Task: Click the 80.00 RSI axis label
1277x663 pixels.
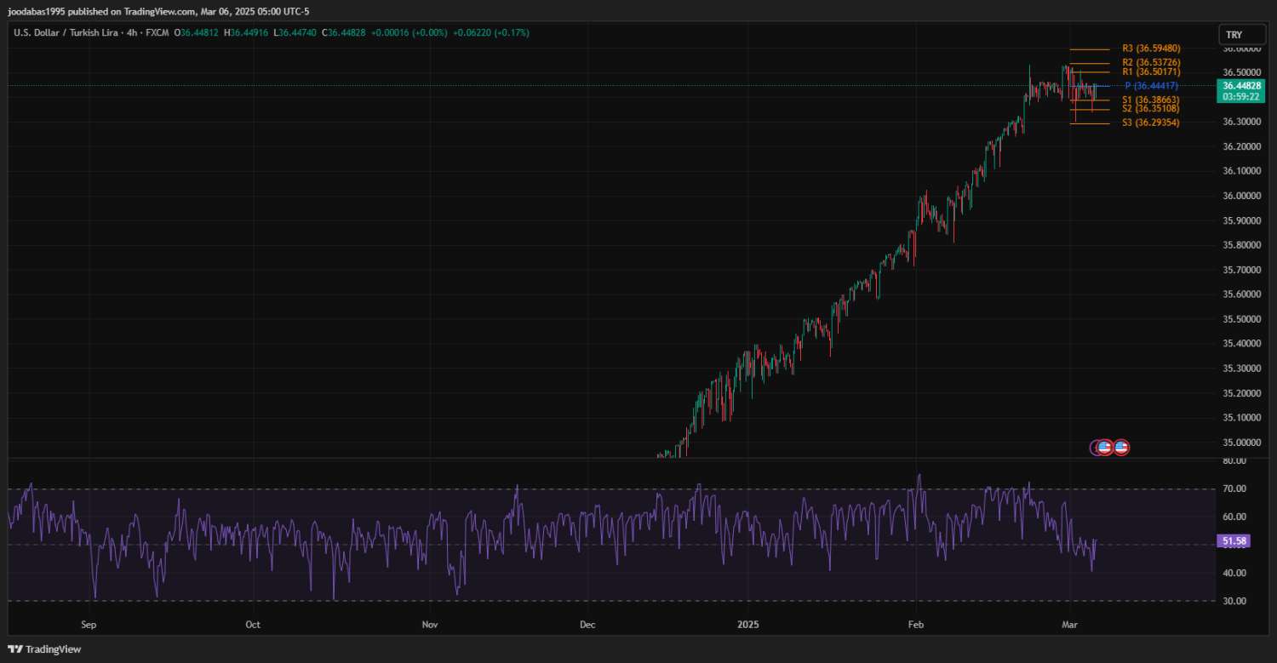Action: coord(1234,460)
